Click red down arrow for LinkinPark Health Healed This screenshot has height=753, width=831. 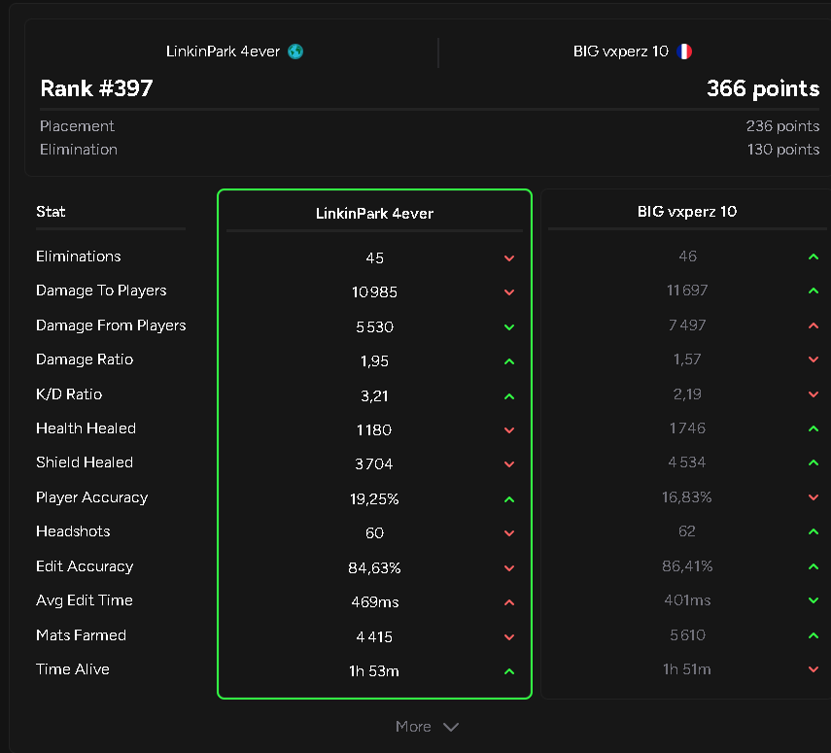point(509,430)
